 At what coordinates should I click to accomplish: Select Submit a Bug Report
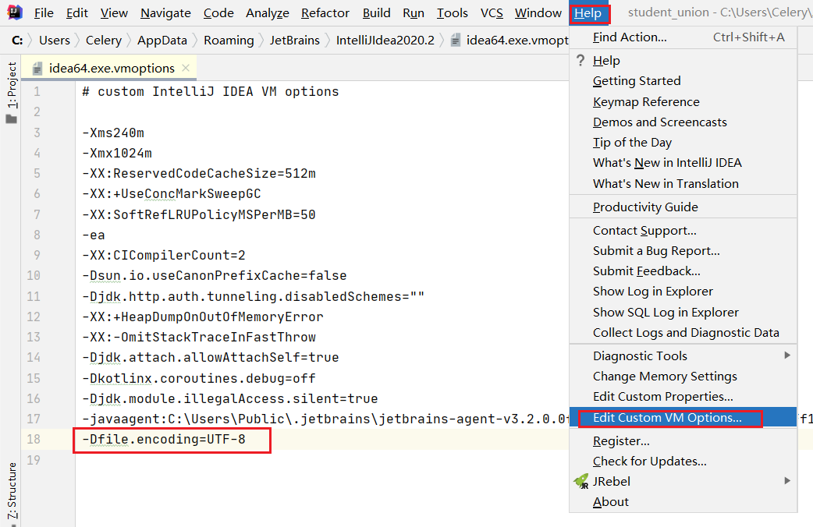coord(683,251)
